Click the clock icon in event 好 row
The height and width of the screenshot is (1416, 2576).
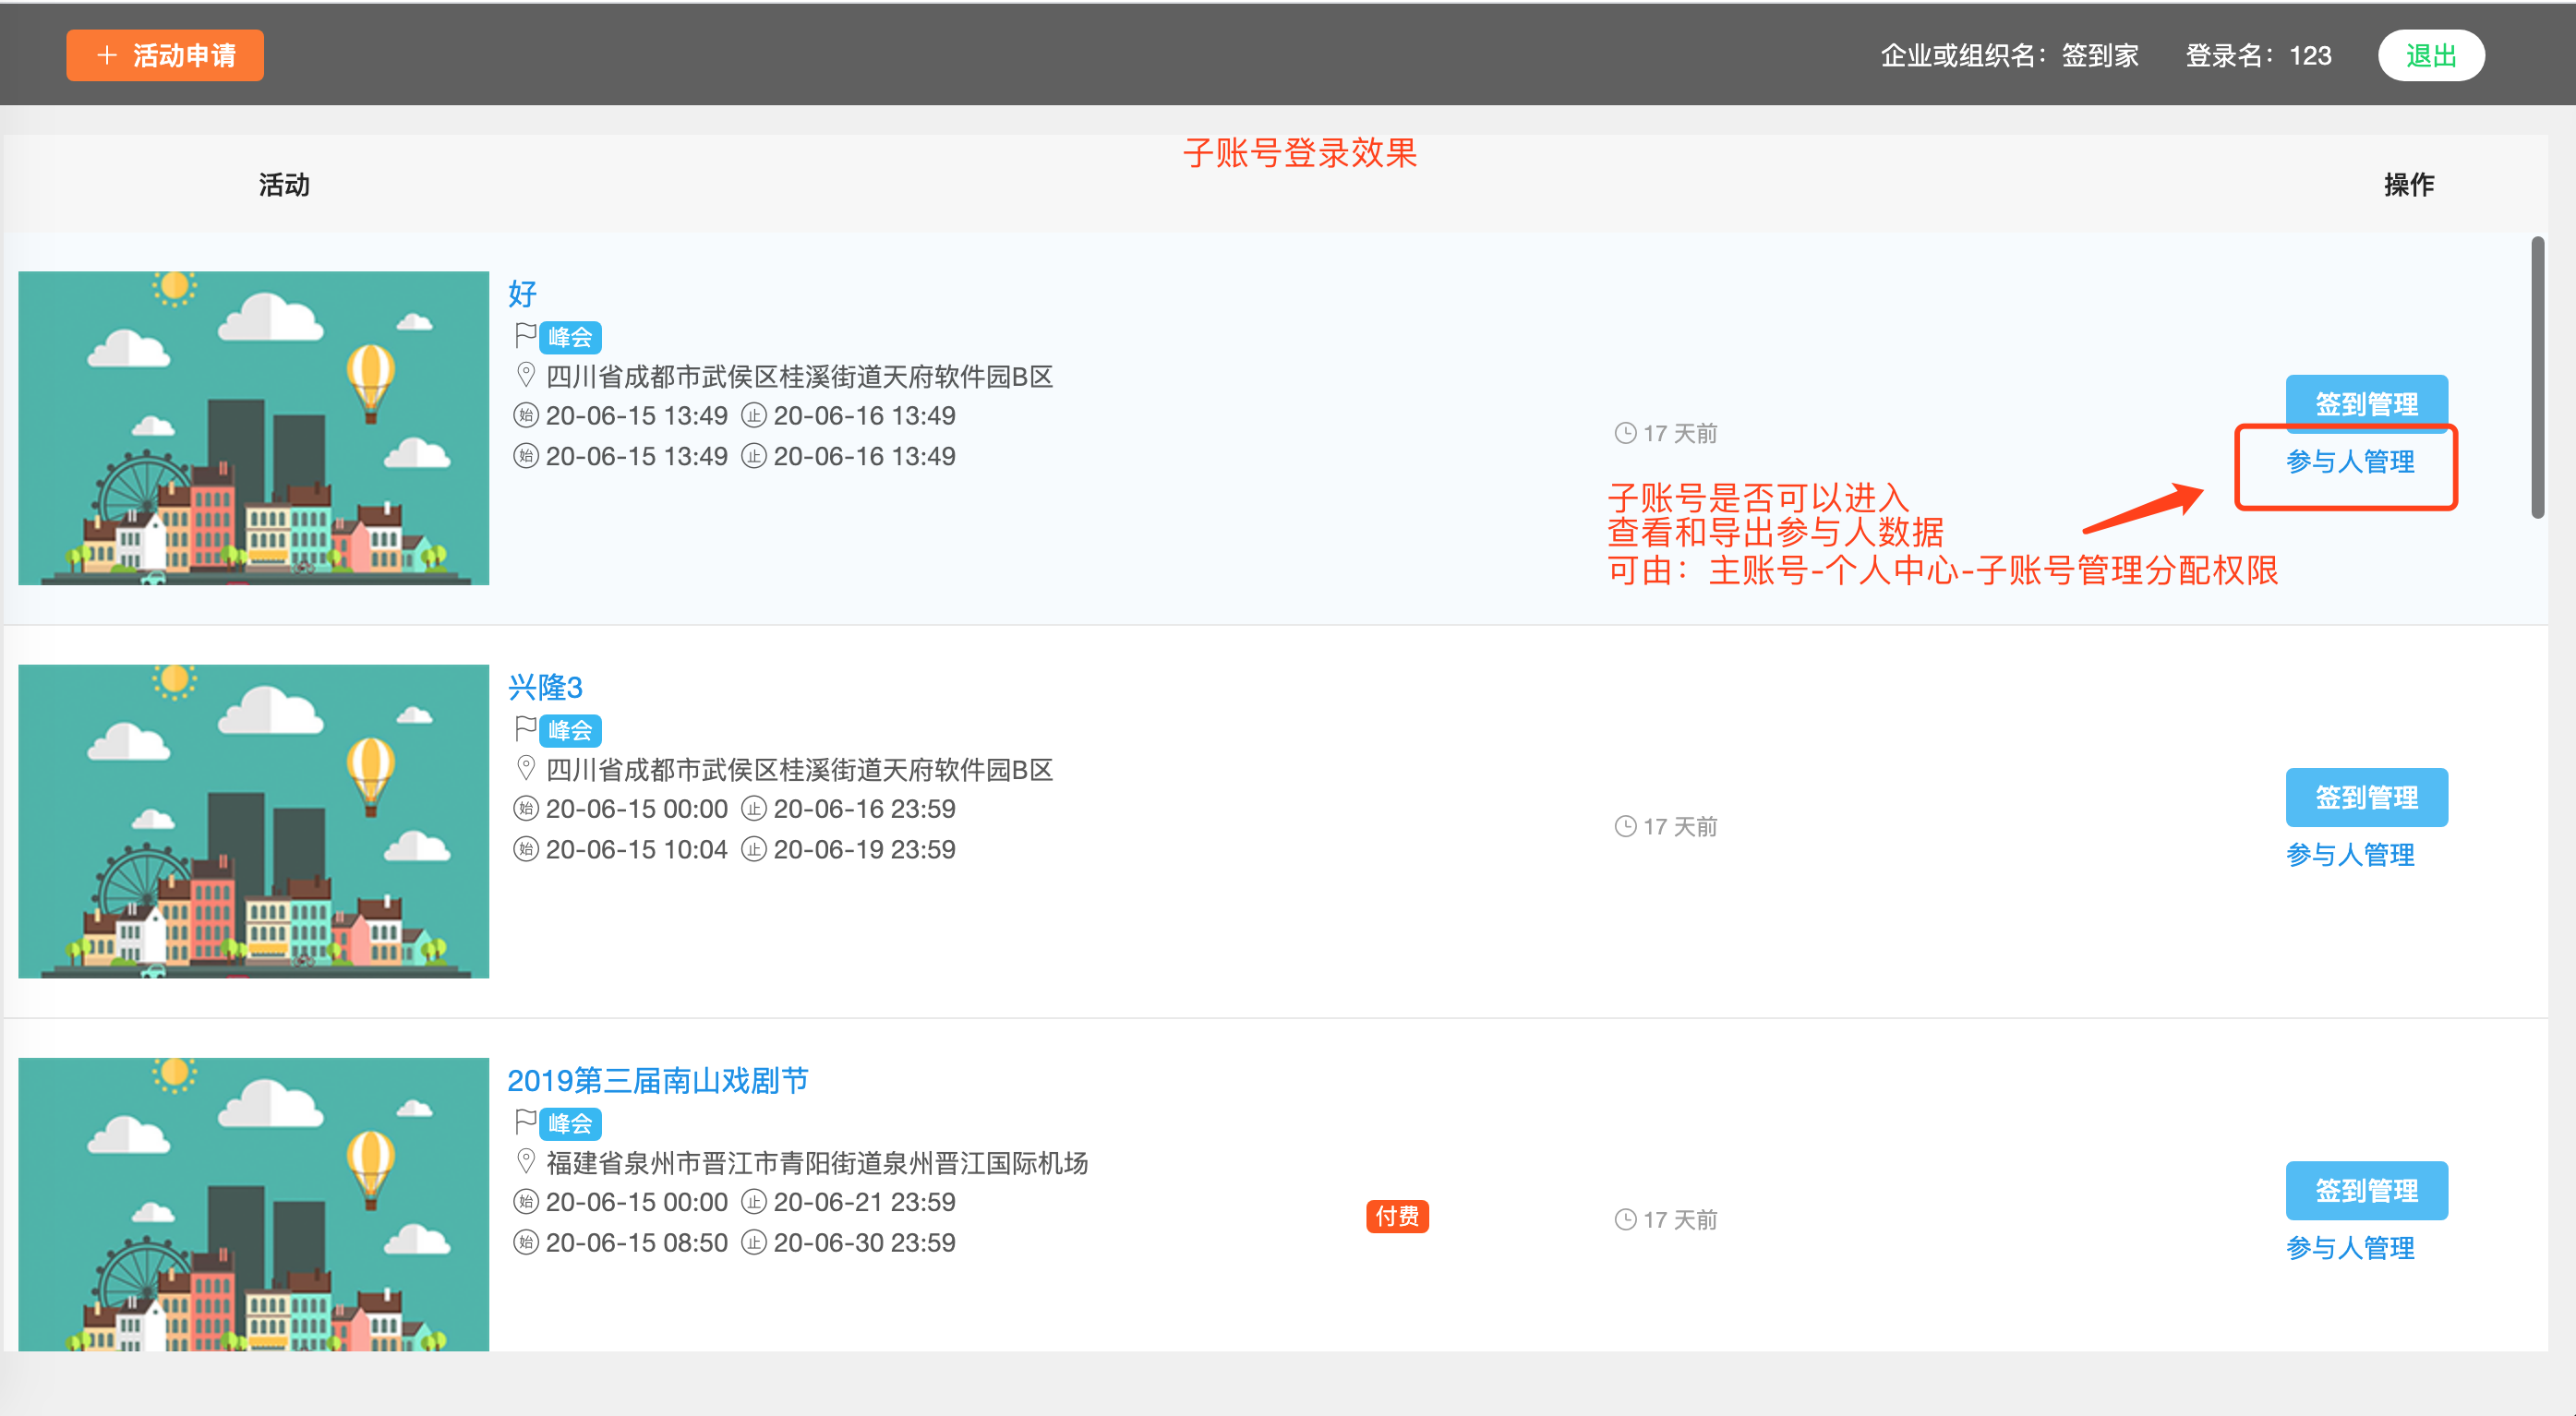[1625, 433]
